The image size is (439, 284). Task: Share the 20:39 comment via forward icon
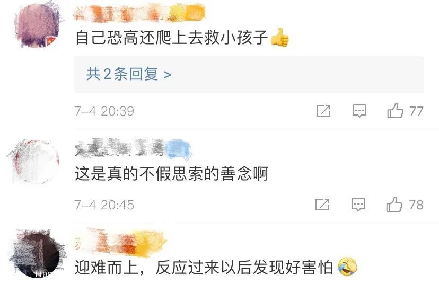(x=323, y=111)
